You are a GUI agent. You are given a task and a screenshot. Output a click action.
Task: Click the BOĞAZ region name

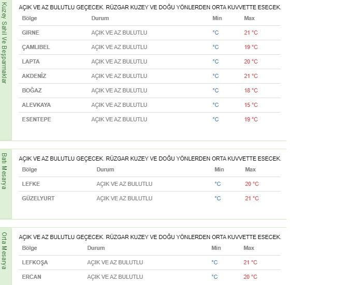coord(32,90)
